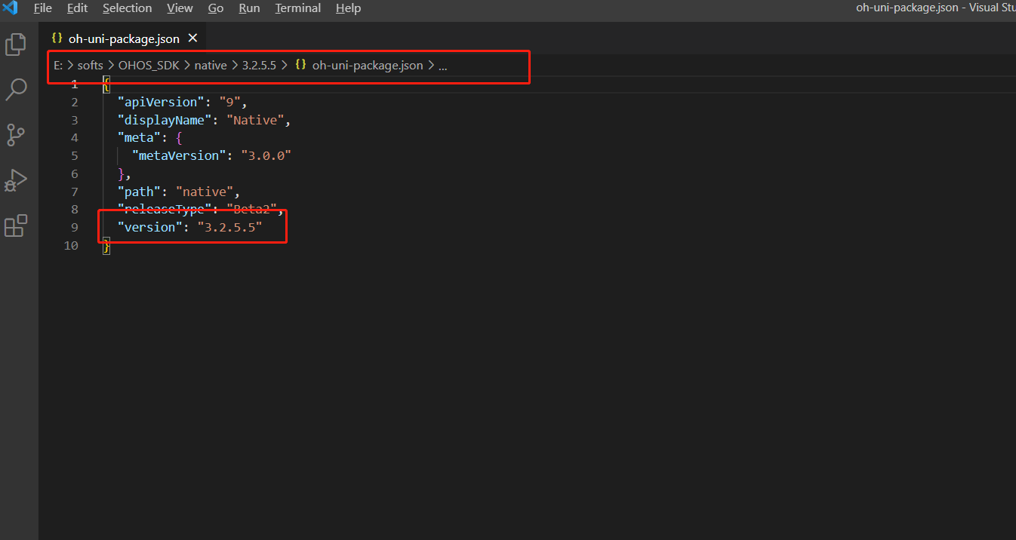Click the "9" apiVersion value
The height and width of the screenshot is (540, 1016).
[229, 102]
